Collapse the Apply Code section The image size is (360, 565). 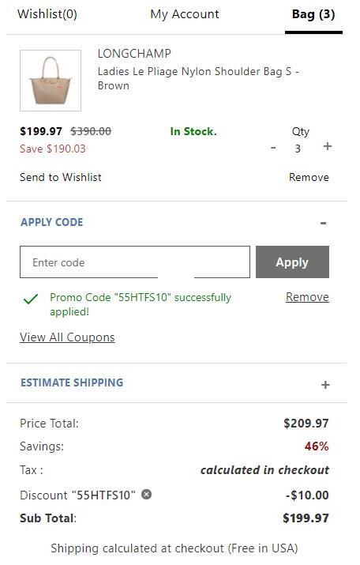(323, 223)
